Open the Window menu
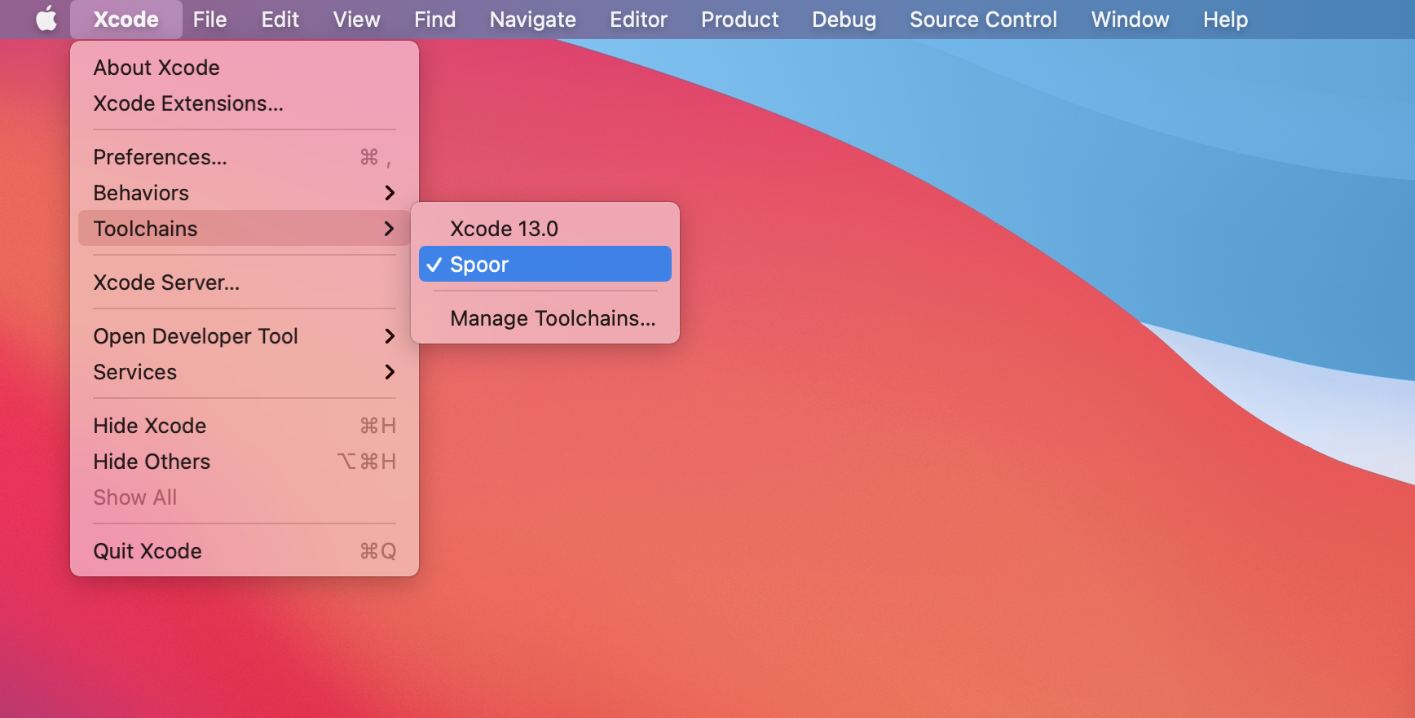 tap(1130, 19)
